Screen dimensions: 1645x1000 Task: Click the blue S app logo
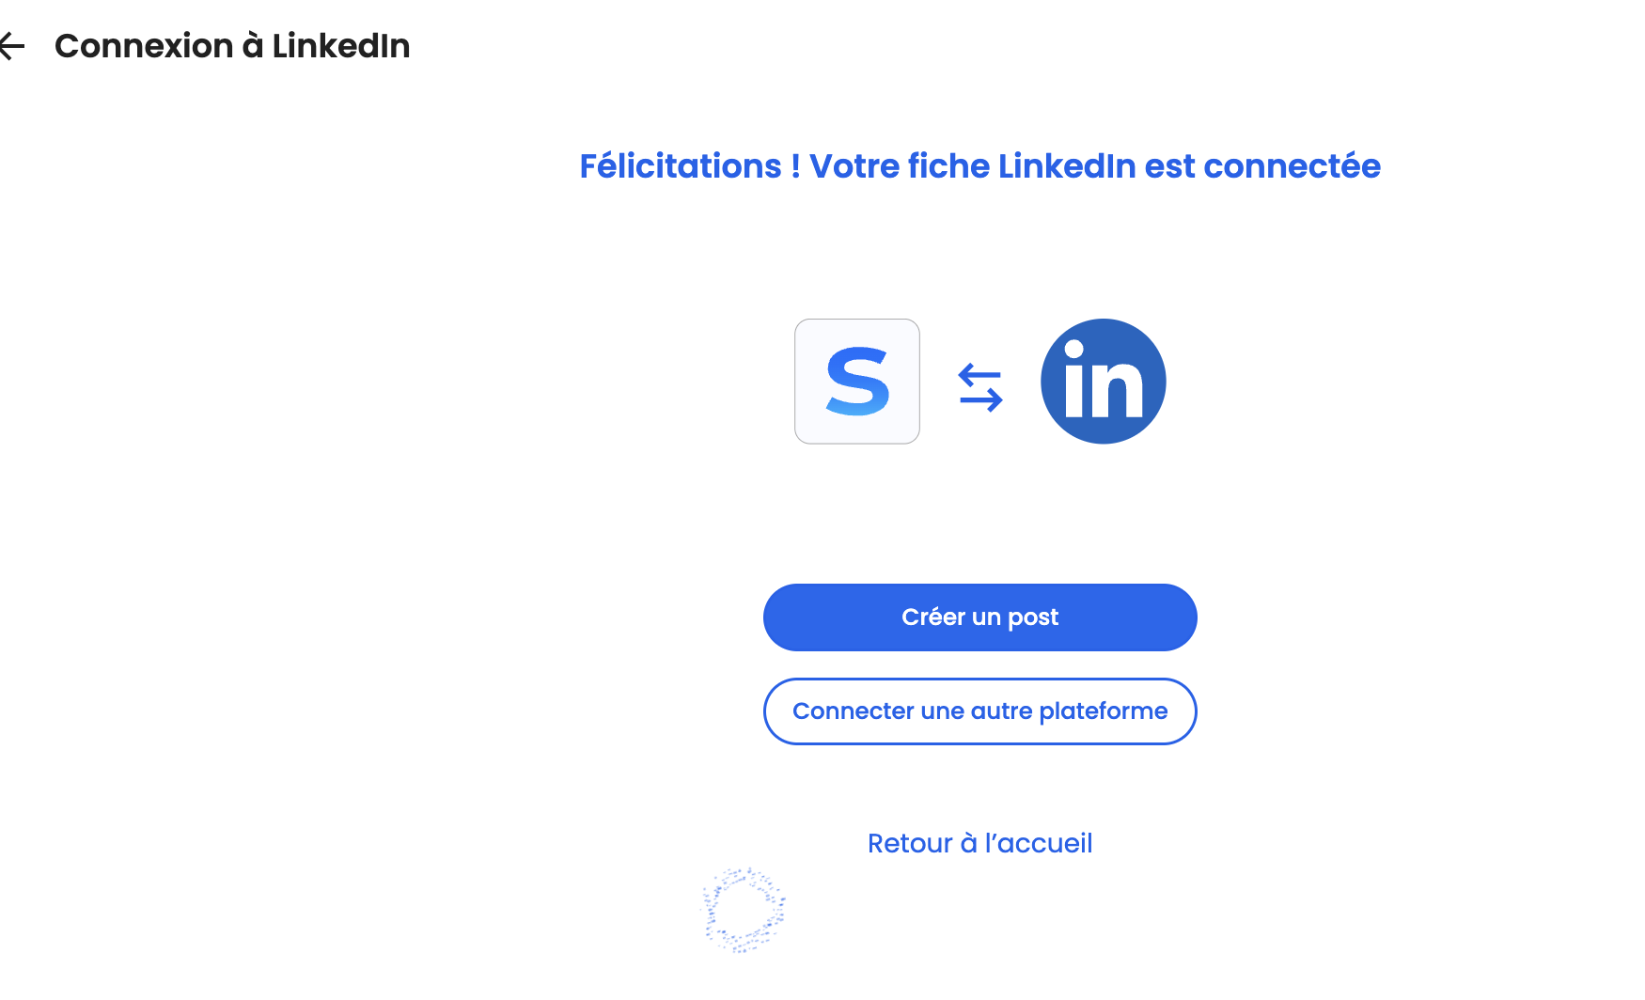coord(857,382)
